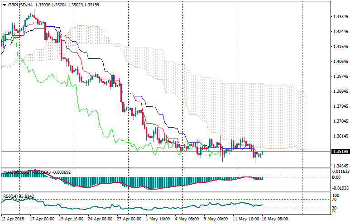Click the last candlestick at the price line
Viewport: 350px width, 224px height.
(x=262, y=153)
